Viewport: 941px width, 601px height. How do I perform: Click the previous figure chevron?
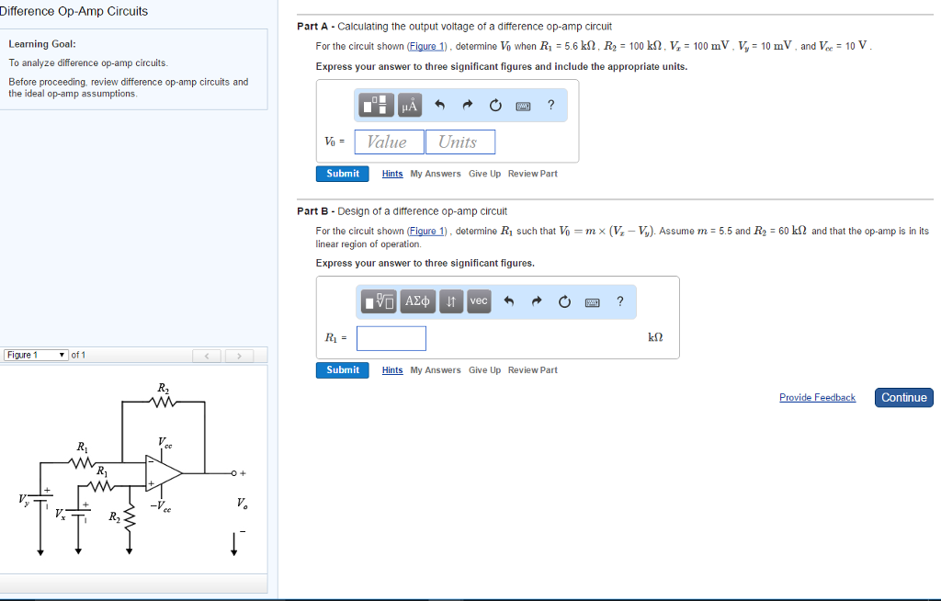(206, 355)
